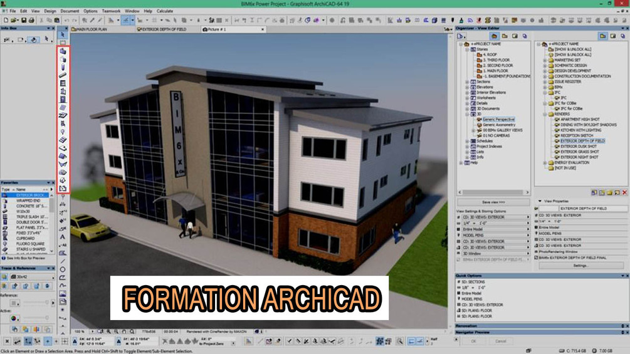
Task: Open the Teamwork menu
Action: click(x=111, y=11)
